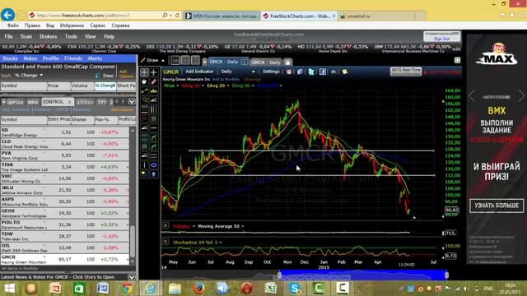Close the Stochastics indicator pane
This screenshot has height=296, width=527.
click(x=166, y=242)
